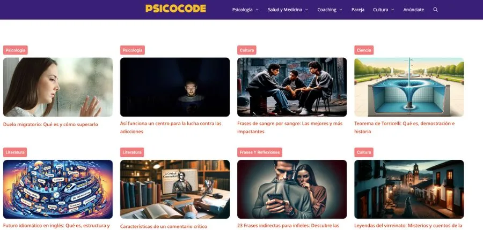Expand the Salud y Medicina dropdown

[x=288, y=10]
